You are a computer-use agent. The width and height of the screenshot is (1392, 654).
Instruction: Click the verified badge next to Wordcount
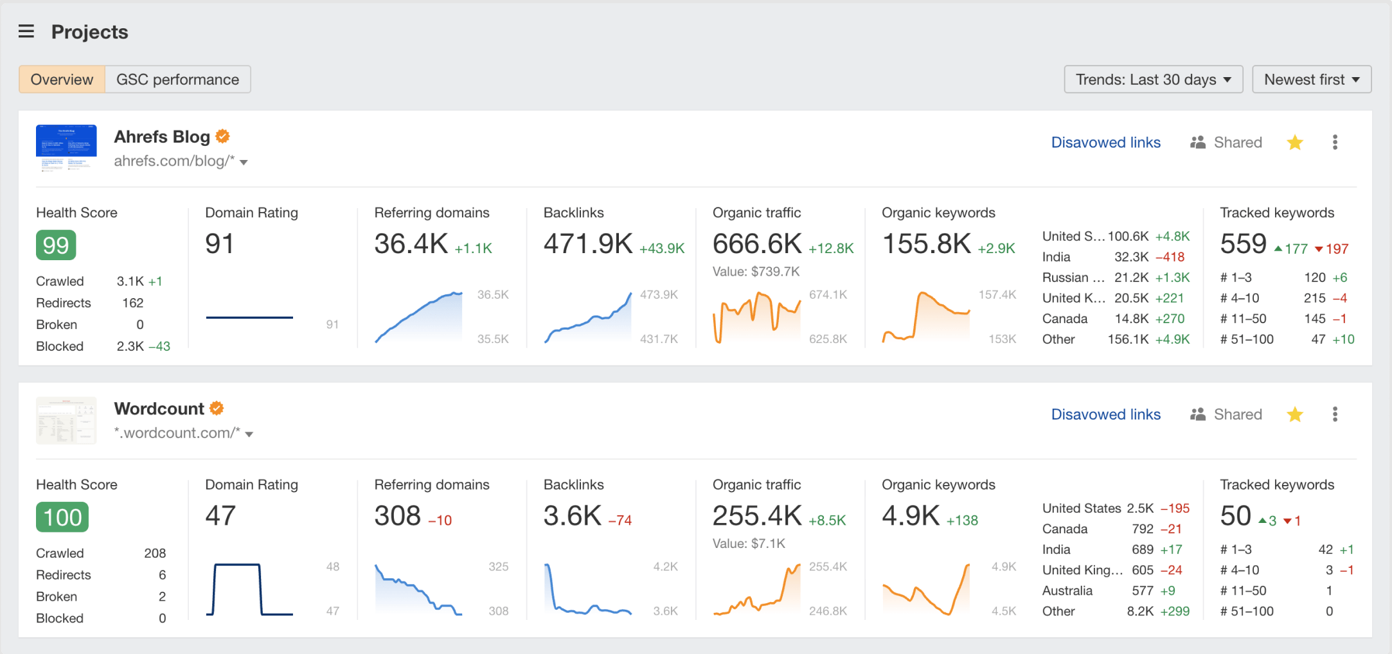coord(217,407)
